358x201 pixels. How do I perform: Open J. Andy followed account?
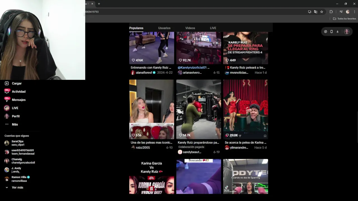pyautogui.click(x=13, y=170)
